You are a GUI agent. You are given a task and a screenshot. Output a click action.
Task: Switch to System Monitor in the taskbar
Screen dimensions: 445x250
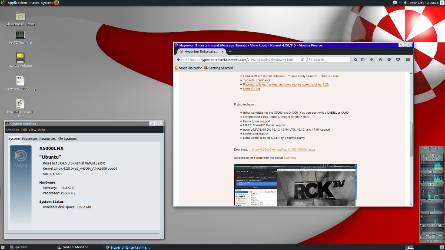(x=73, y=247)
